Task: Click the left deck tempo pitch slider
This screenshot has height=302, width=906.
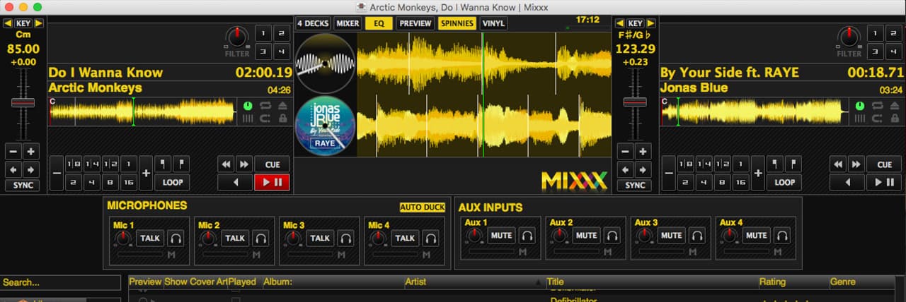Action: [x=23, y=103]
